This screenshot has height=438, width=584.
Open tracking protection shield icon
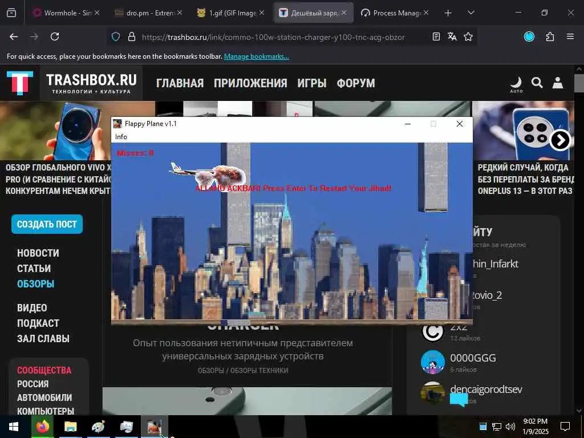coord(116,37)
